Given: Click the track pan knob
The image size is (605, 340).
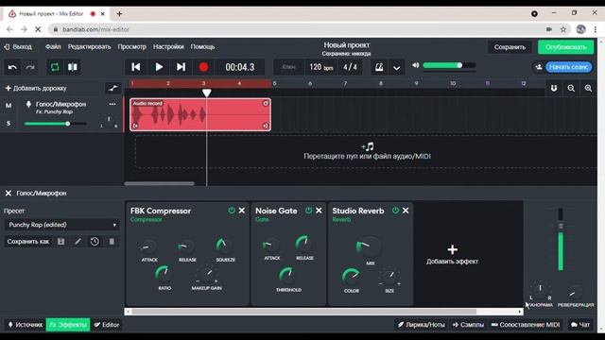Looking at the screenshot, I should pyautogui.click(x=109, y=120).
